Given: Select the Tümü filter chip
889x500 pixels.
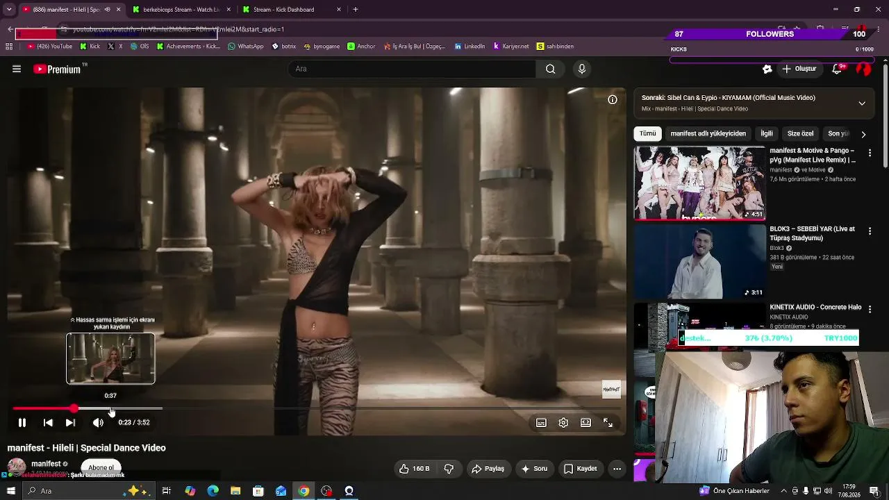Looking at the screenshot, I should tap(647, 133).
